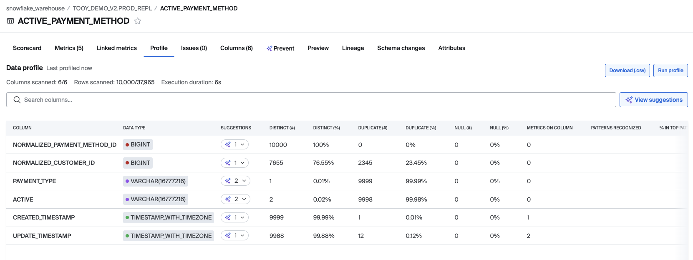The height and width of the screenshot is (260, 693).
Task: Click View suggestions button
Action: [654, 100]
